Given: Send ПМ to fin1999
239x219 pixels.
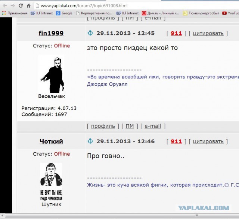Looking at the screenshot, I should click(130, 126).
